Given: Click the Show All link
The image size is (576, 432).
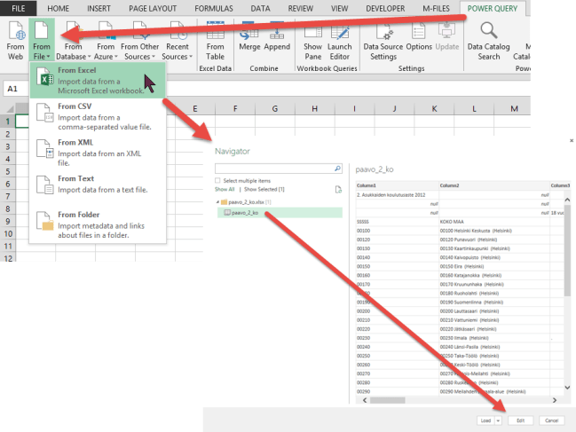Looking at the screenshot, I should 225,189.
